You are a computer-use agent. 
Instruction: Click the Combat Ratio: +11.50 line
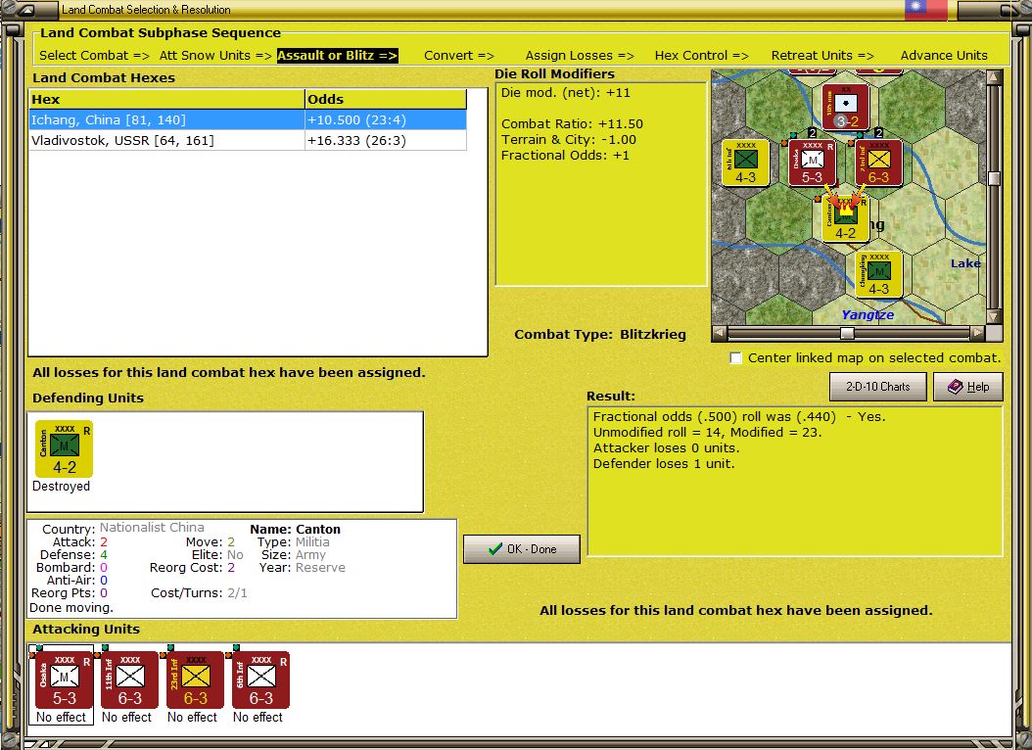point(572,123)
